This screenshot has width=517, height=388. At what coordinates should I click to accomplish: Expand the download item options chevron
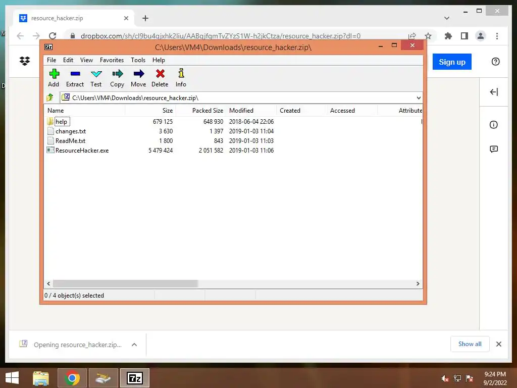[134, 345]
